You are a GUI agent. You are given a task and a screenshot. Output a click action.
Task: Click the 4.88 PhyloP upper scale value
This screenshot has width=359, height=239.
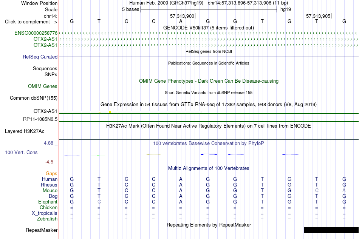tap(48, 143)
